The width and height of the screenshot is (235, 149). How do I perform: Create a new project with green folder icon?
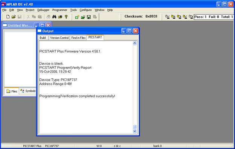tap(77, 17)
